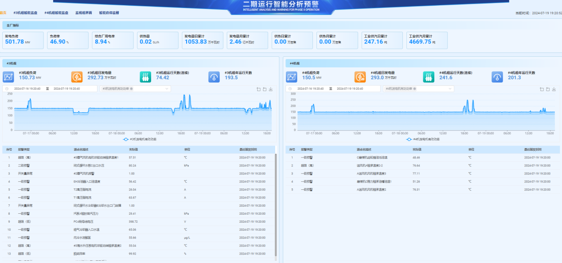Click the #4 chart end date field

click(x=350, y=89)
